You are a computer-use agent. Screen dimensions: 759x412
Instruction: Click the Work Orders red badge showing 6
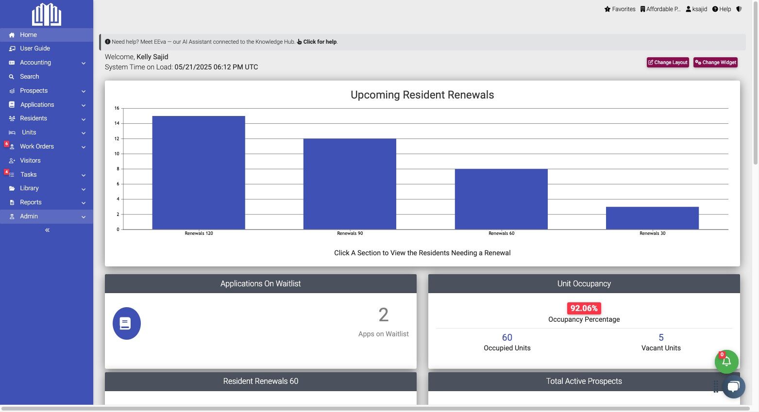(x=6, y=144)
